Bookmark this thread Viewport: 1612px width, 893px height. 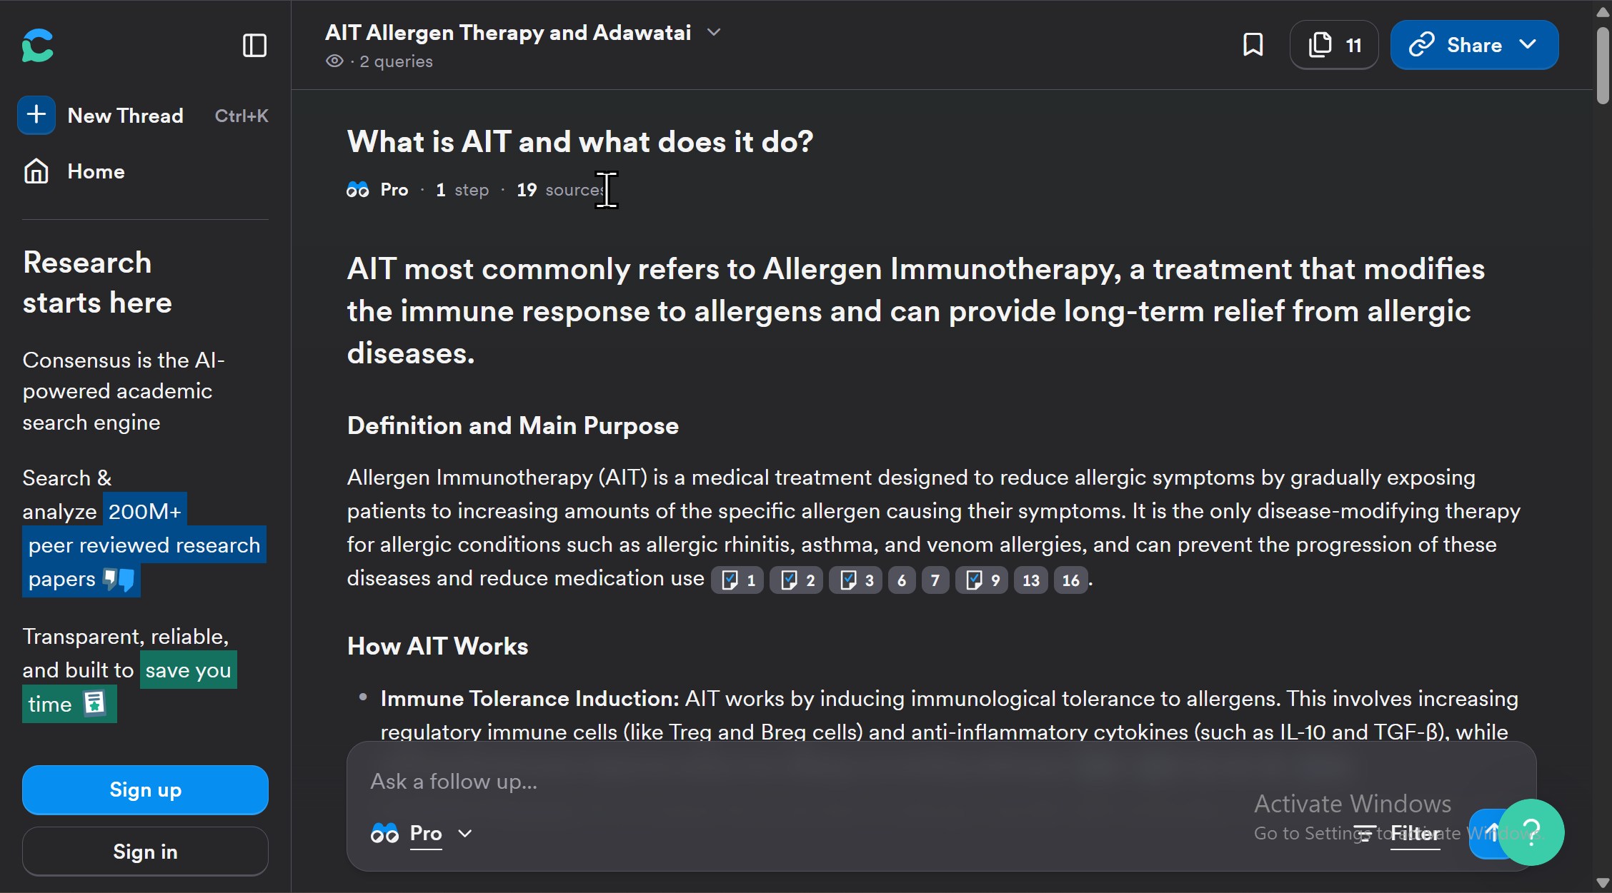pyautogui.click(x=1253, y=45)
